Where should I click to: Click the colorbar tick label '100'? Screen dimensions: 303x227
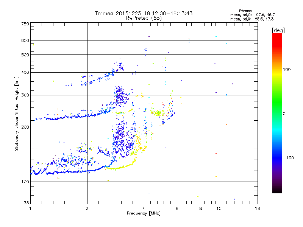287,70
